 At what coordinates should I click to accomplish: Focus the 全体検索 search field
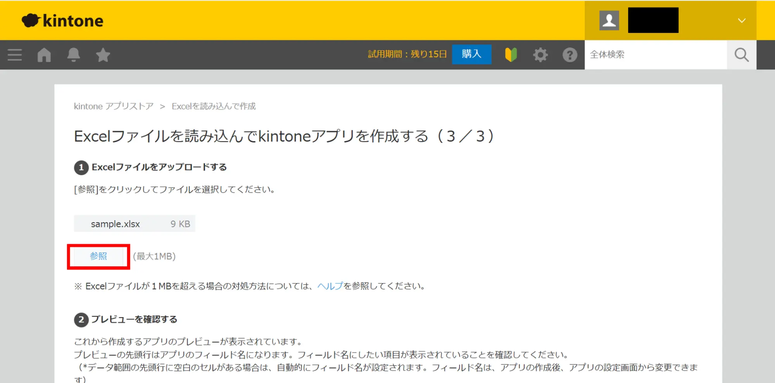(x=655, y=55)
